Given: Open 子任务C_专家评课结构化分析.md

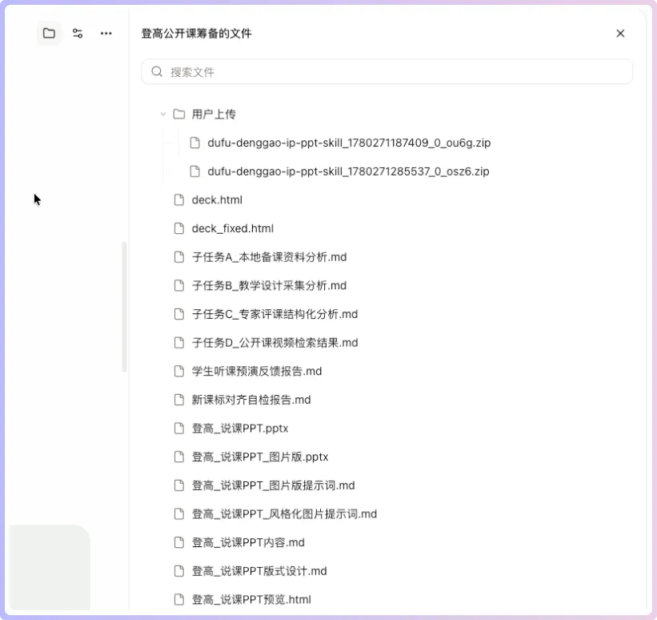Looking at the screenshot, I should pos(274,314).
